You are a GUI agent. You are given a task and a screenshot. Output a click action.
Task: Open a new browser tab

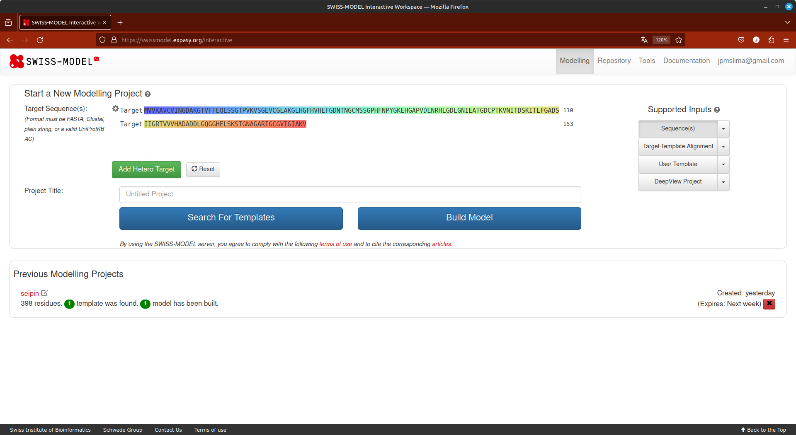coord(120,22)
